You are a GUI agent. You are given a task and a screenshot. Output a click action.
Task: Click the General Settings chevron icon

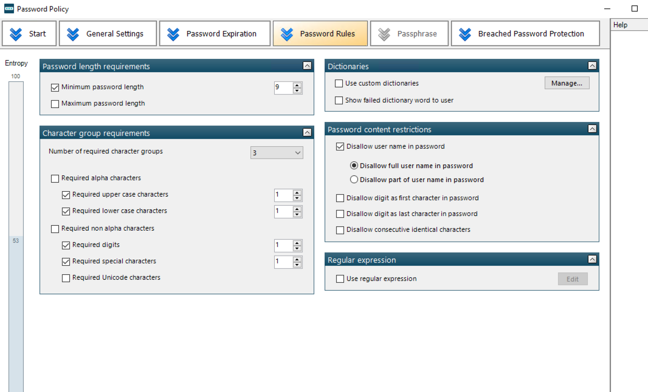pos(73,34)
